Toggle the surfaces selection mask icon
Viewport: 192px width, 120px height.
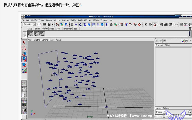89,24
